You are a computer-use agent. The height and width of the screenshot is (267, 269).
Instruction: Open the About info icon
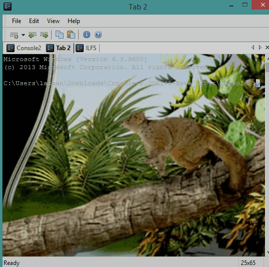tap(87, 35)
